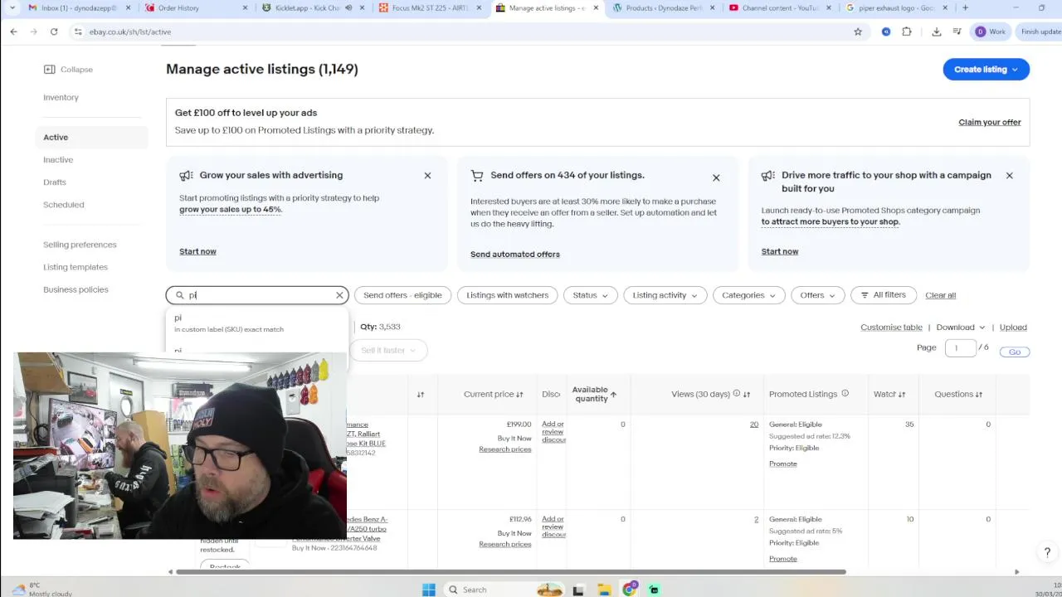Open the Work profile menu
This screenshot has width=1062, height=597.
tap(990, 32)
